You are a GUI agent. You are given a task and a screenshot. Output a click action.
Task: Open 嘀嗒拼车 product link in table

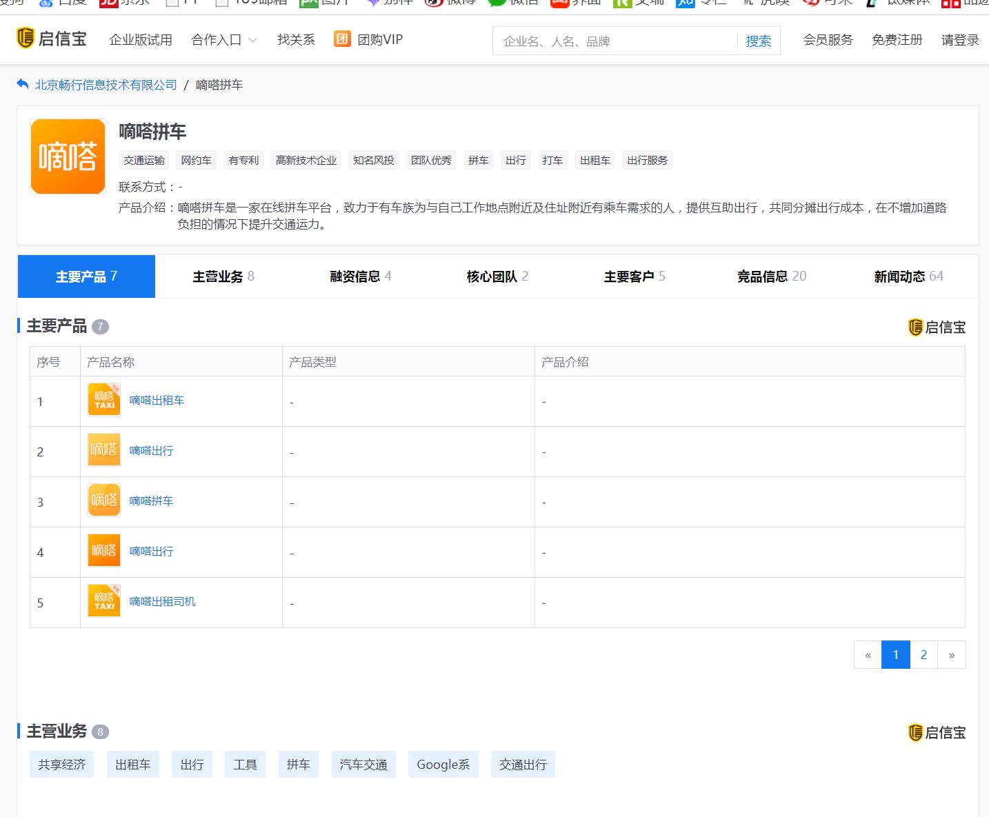(151, 501)
